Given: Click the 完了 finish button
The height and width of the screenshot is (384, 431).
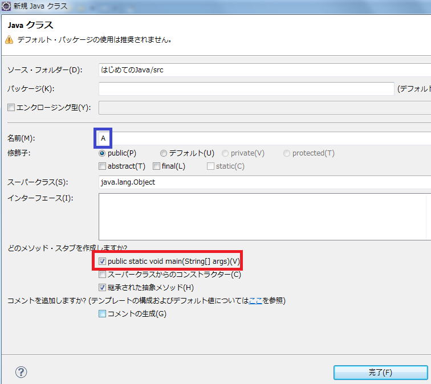Looking at the screenshot, I should [x=380, y=373].
